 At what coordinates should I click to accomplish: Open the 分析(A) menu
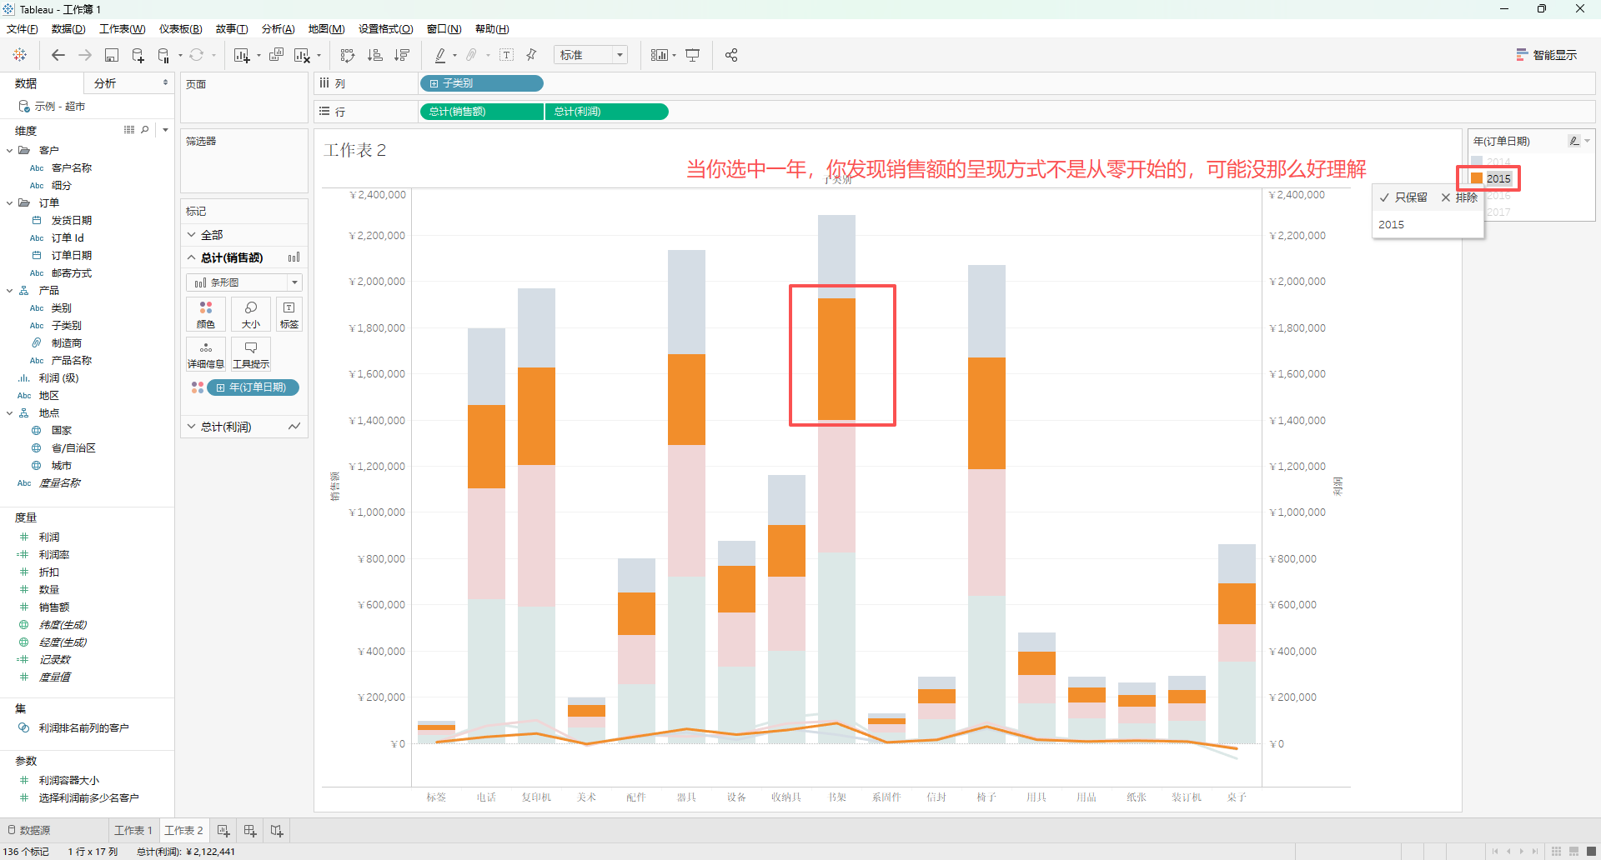pos(278,29)
